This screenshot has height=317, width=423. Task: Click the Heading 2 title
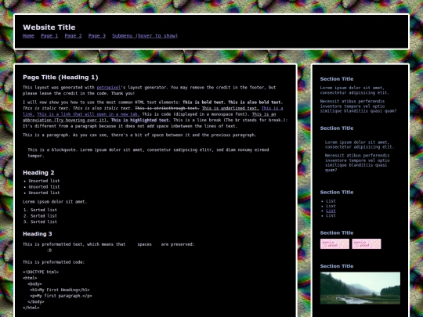38,172
